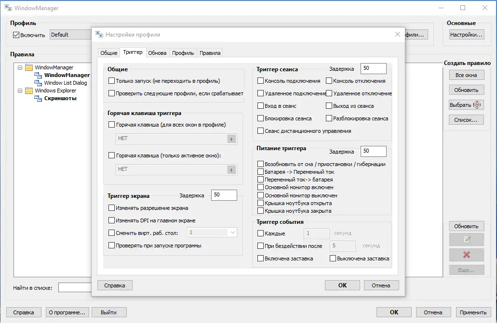Click Питание триггера delay field
The image size is (497, 323).
tap(374, 151)
